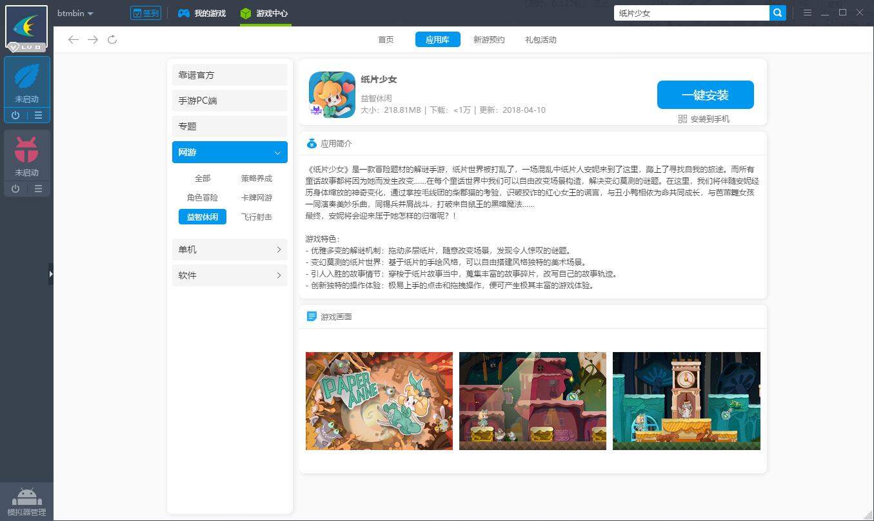The image size is (874, 521).
Task: Select the red bug emulator instance
Action: [x=26, y=156]
